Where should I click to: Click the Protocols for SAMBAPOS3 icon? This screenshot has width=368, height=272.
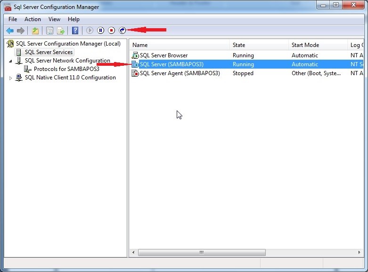point(28,69)
